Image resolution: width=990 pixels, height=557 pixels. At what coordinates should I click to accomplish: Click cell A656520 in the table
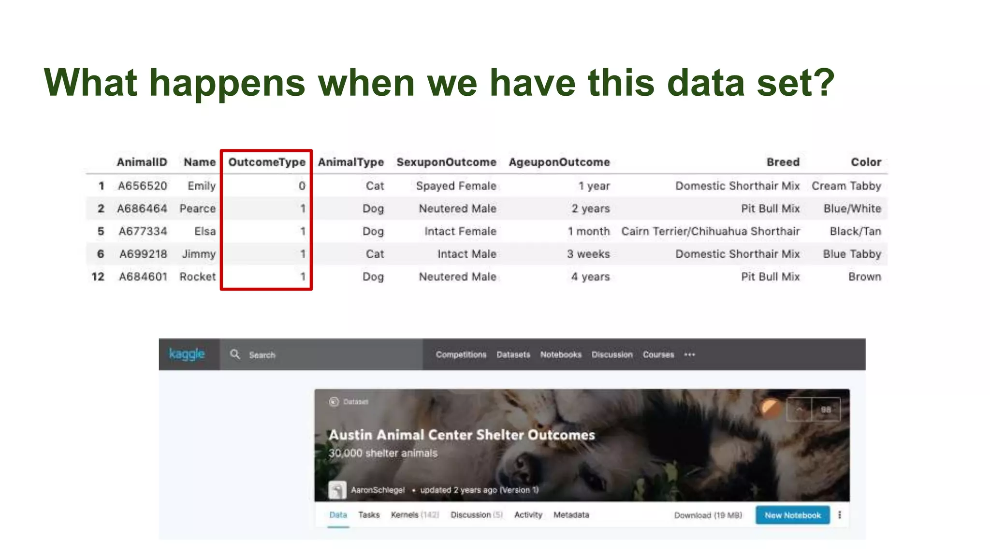(x=143, y=186)
